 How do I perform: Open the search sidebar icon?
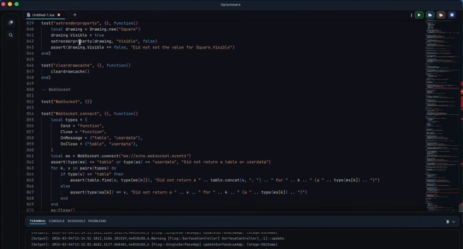tap(11, 35)
